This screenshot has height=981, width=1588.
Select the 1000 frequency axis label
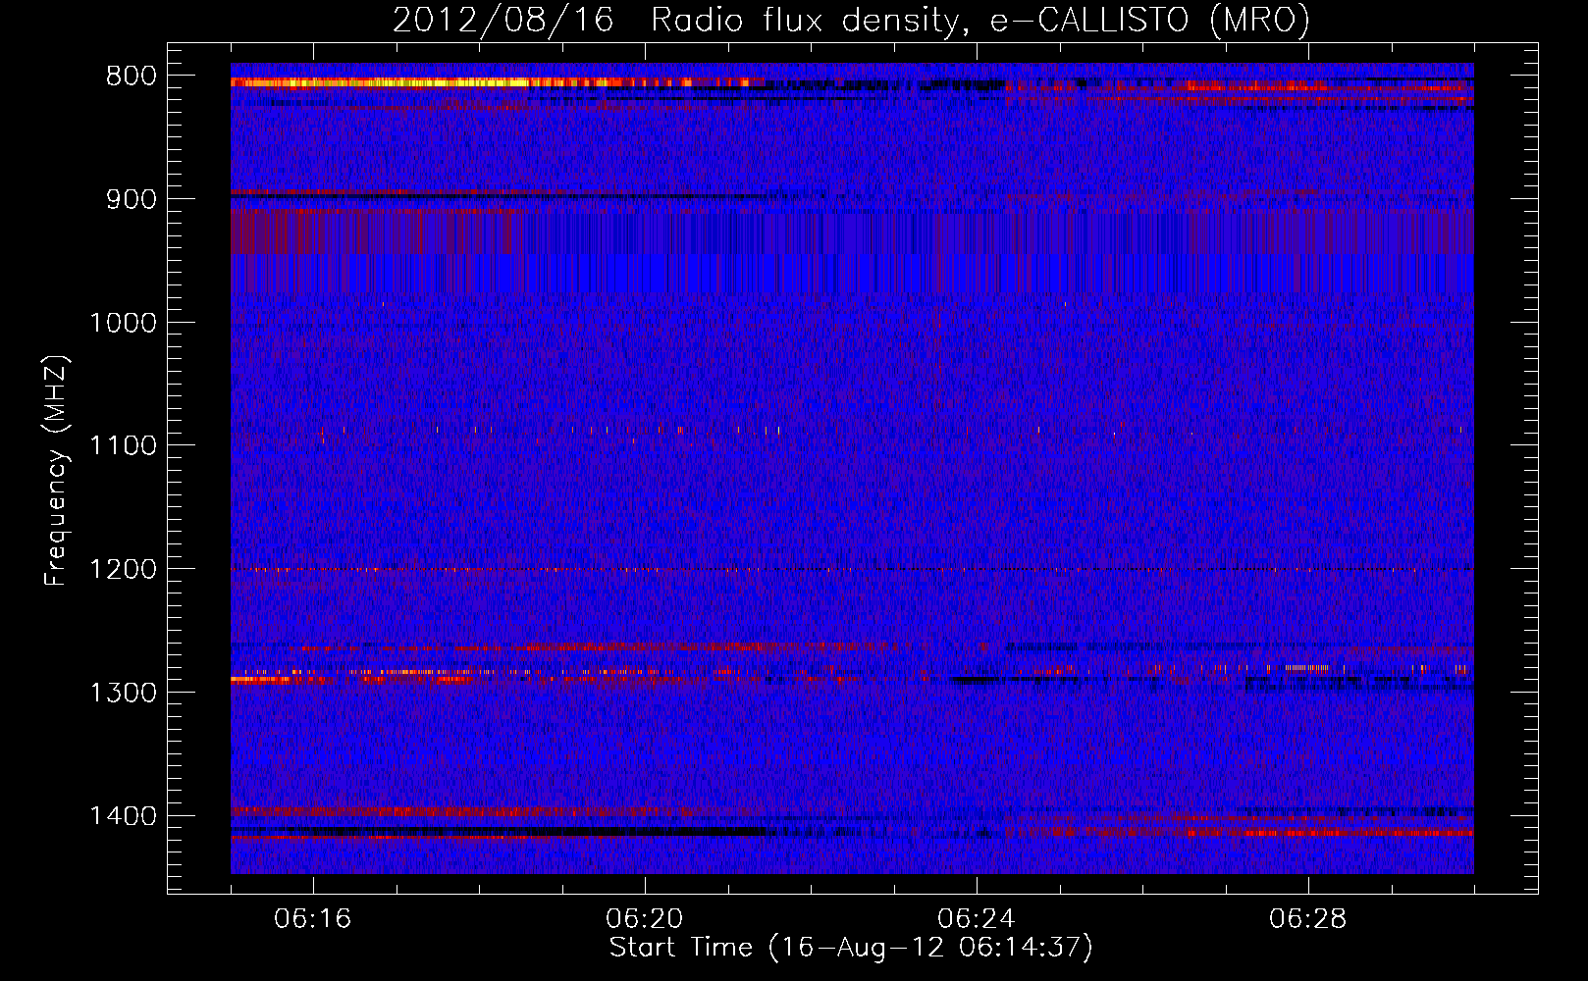click(123, 323)
